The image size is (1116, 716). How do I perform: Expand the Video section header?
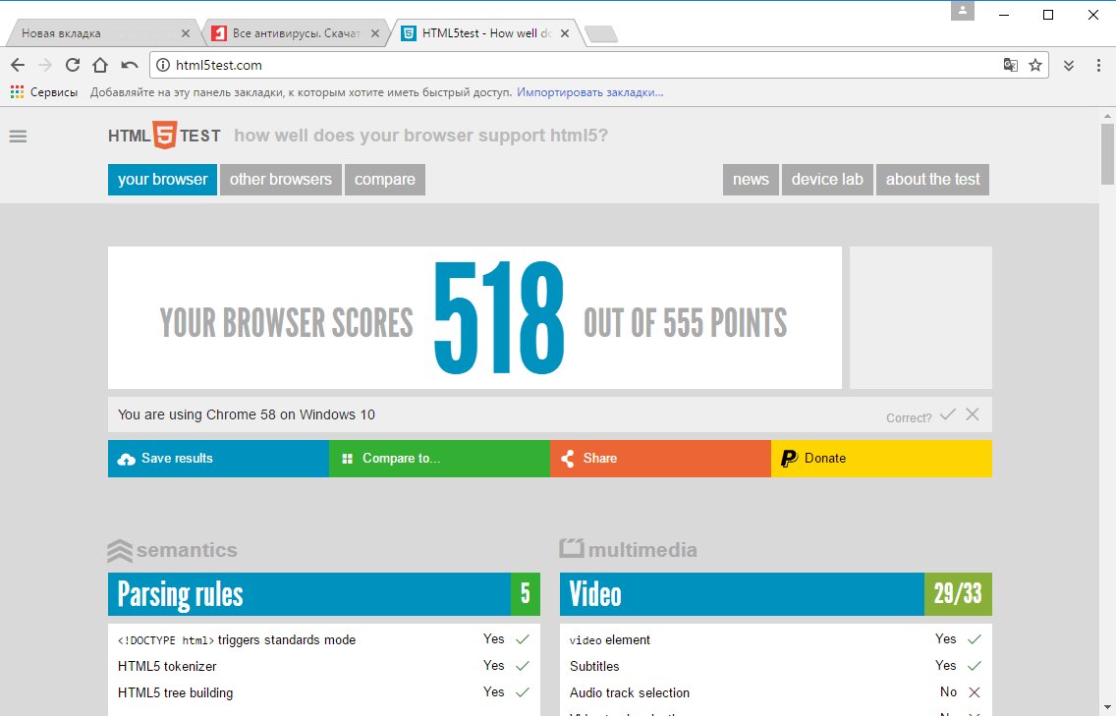(x=776, y=594)
